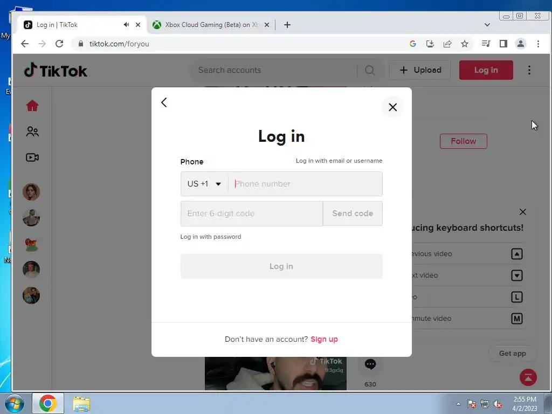Open the Following people icon in sidebar
The image size is (552, 414).
coord(32,132)
